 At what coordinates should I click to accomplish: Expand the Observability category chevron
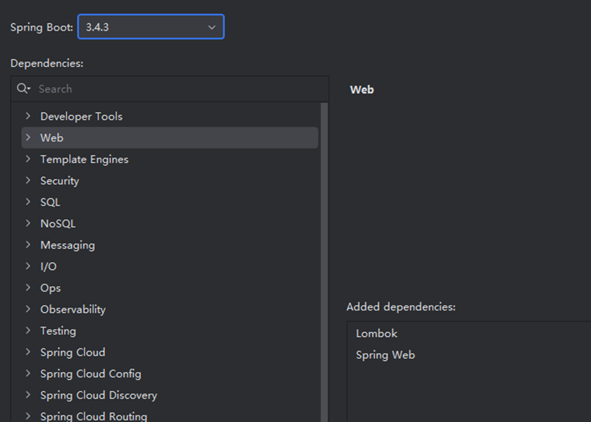tap(28, 309)
